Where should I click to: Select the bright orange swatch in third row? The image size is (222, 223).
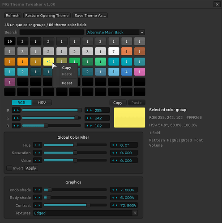click(x=22, y=62)
